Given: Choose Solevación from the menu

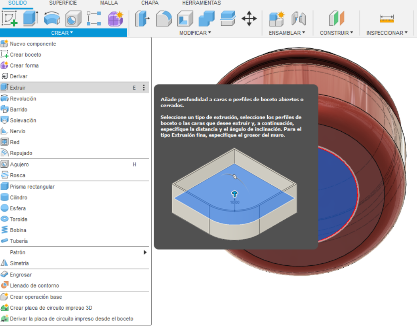Looking at the screenshot, I should click(75, 121).
